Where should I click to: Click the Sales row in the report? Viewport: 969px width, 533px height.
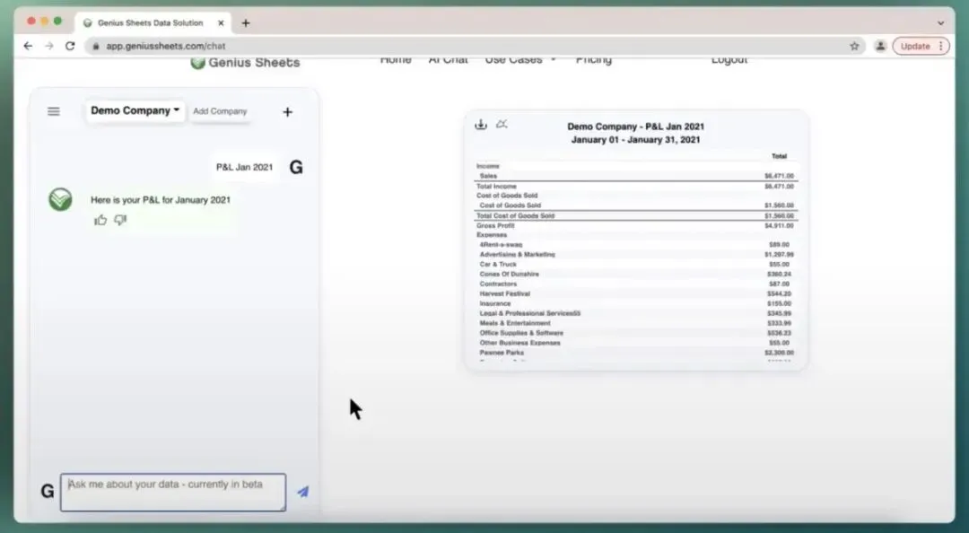[636, 176]
